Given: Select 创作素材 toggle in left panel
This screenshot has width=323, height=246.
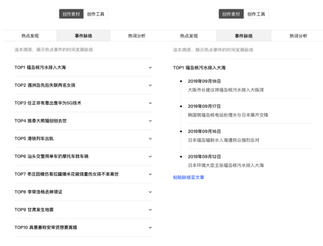Looking at the screenshot, I should [x=71, y=14].
